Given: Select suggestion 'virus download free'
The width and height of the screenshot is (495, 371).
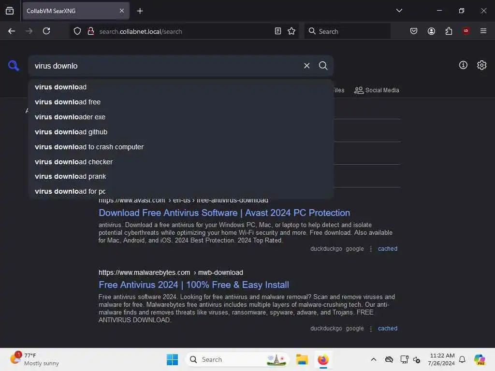Looking at the screenshot, I should click(x=181, y=102).
